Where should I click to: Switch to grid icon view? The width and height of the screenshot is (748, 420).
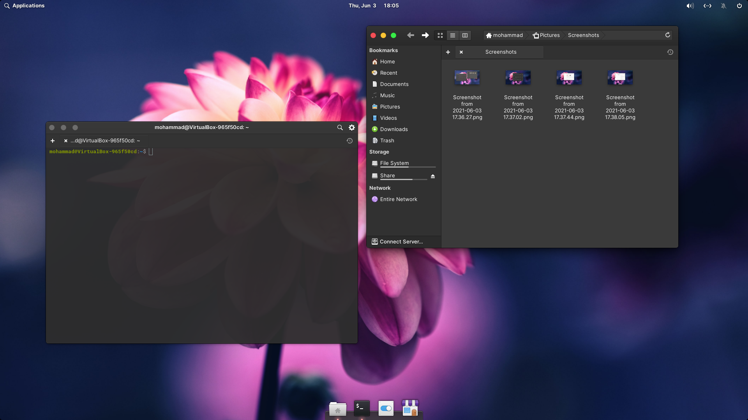440,35
